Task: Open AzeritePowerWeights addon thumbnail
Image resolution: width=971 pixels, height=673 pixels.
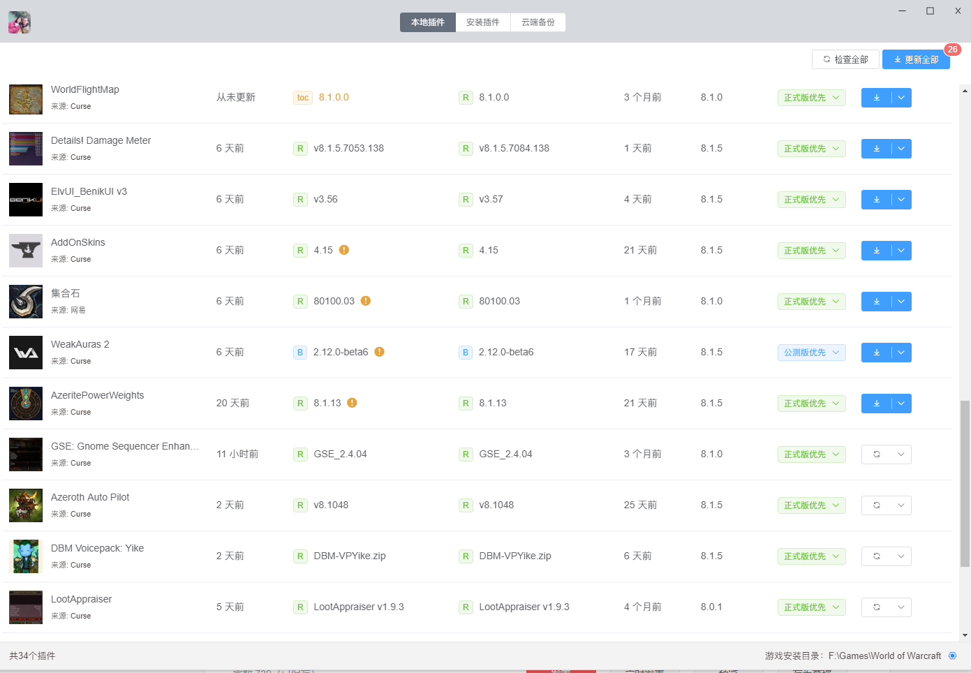Action: [26, 404]
